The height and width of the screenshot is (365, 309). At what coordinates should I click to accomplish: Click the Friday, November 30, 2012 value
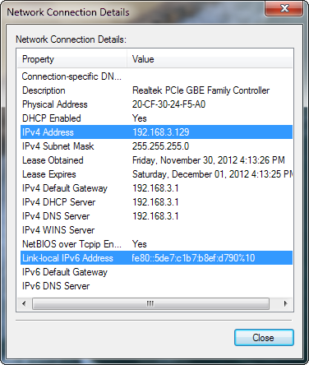[209, 160]
